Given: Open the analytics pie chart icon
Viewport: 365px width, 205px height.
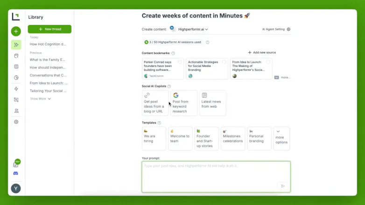Looking at the screenshot, I should pos(16,78).
